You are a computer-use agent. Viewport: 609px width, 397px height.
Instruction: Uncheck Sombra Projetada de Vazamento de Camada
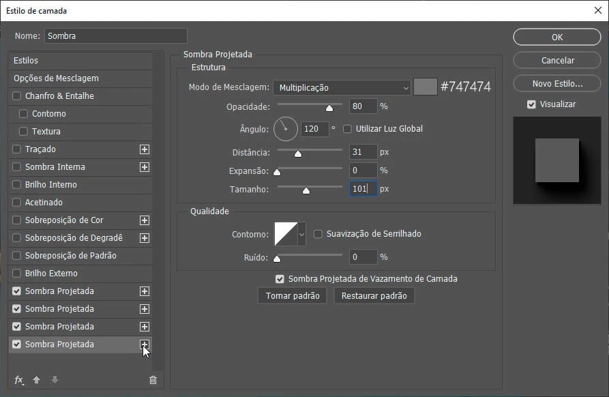pyautogui.click(x=280, y=278)
